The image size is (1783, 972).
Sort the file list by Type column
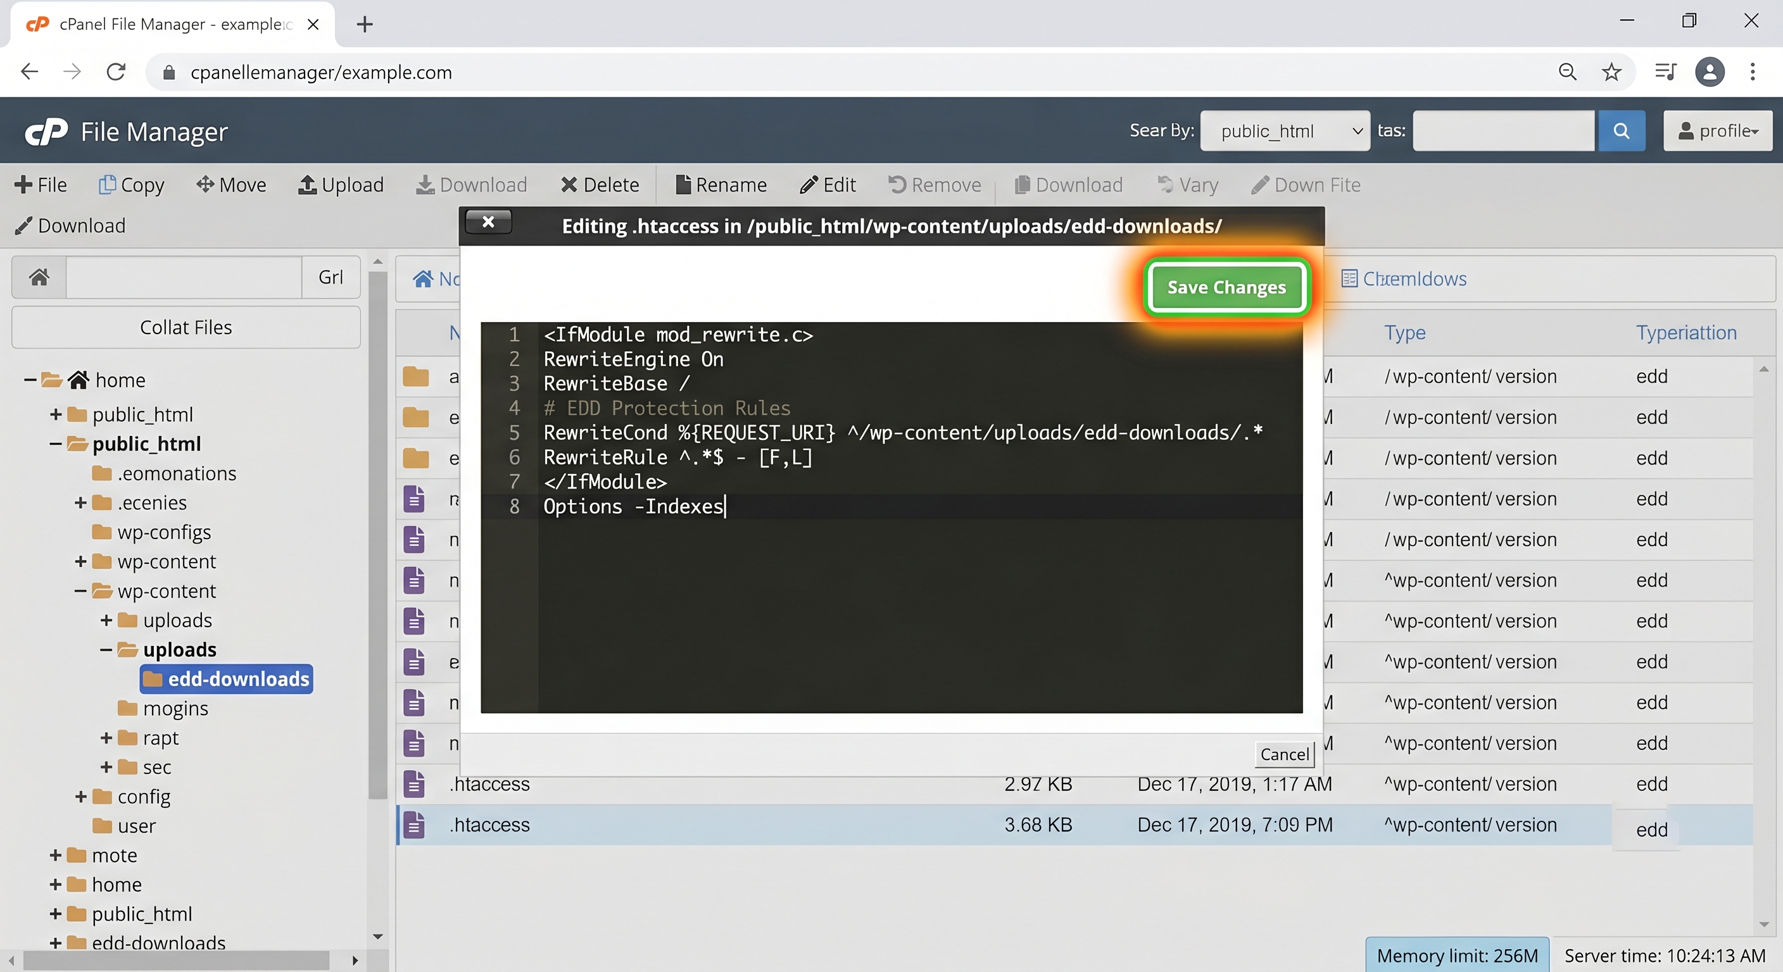tap(1404, 333)
